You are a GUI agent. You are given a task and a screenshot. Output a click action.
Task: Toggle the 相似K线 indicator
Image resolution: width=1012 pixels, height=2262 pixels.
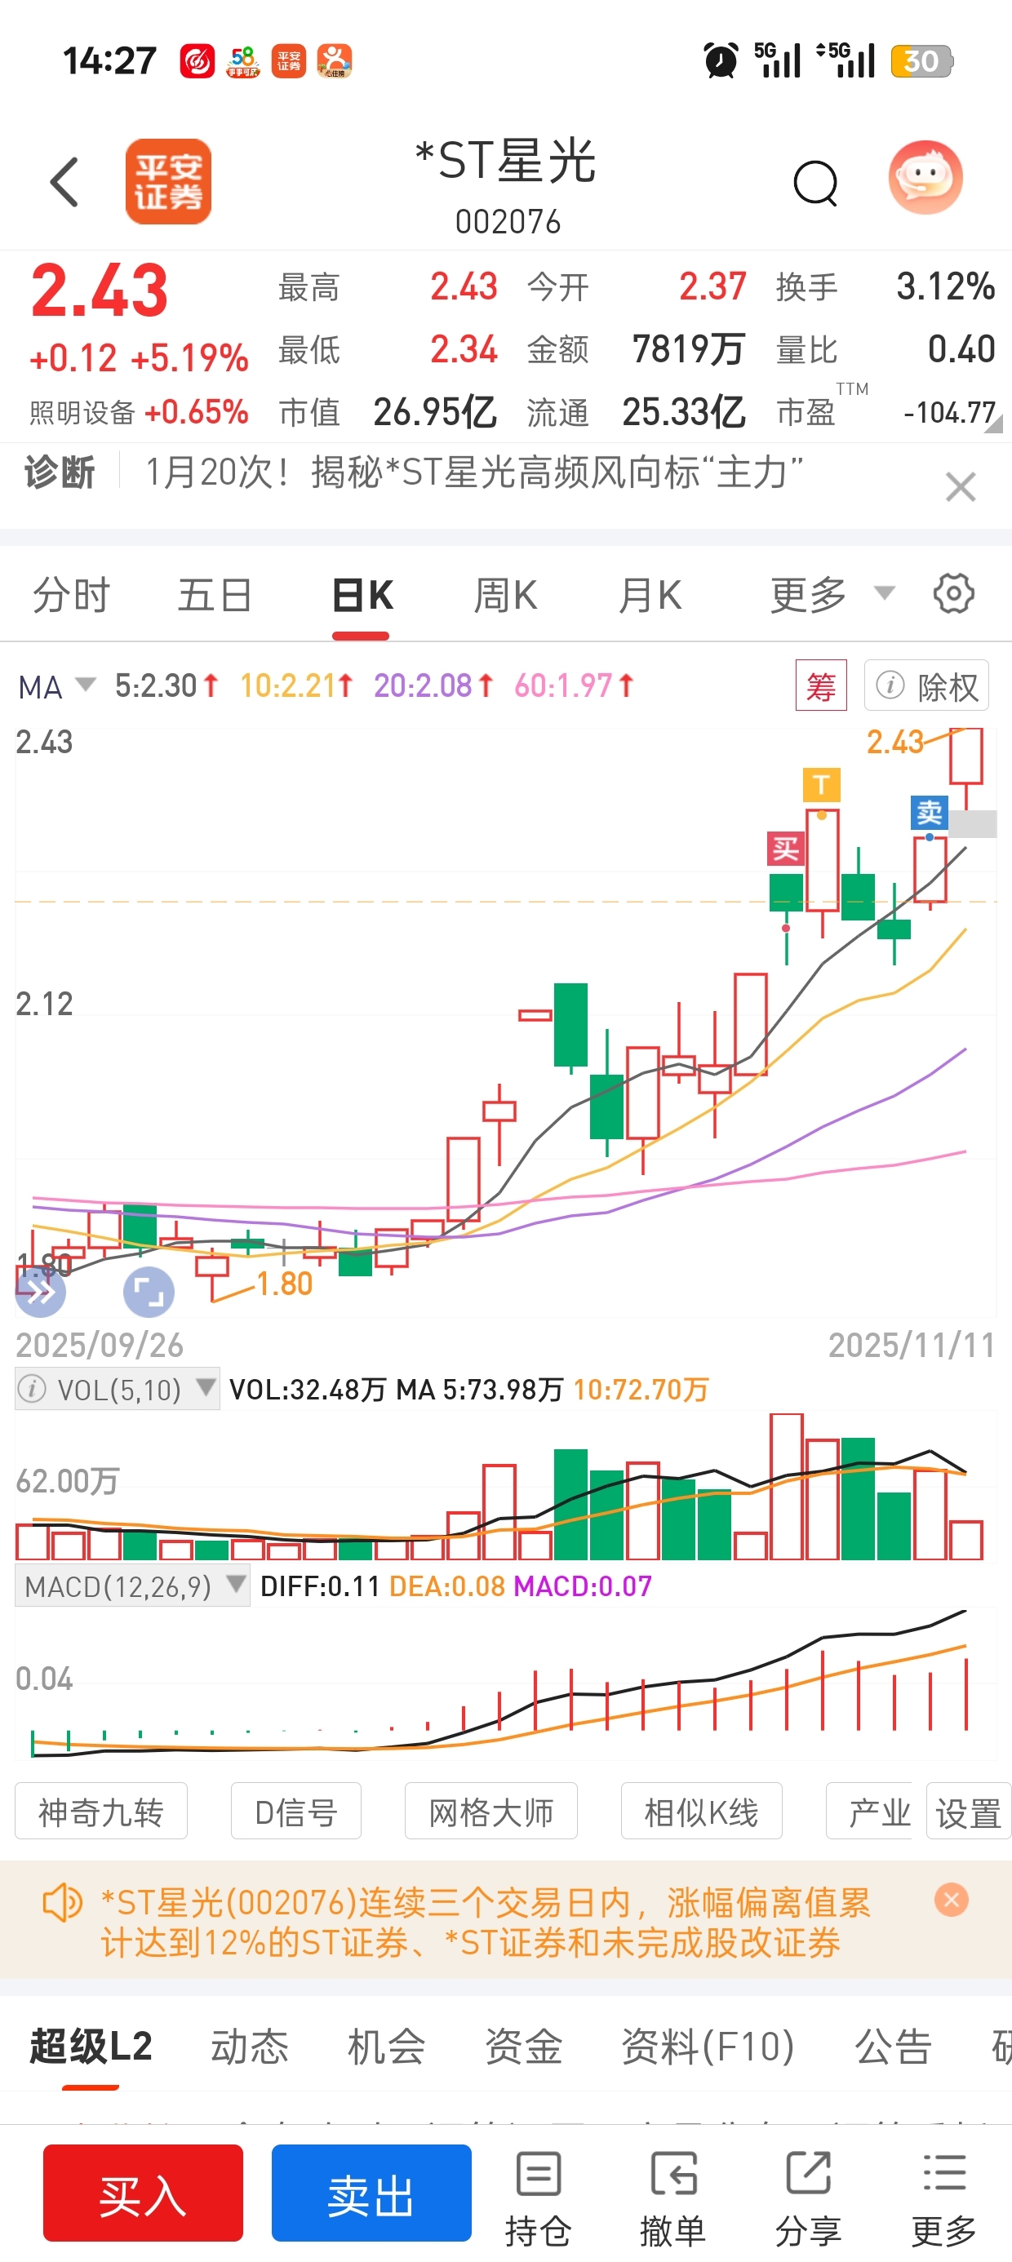point(701,1811)
